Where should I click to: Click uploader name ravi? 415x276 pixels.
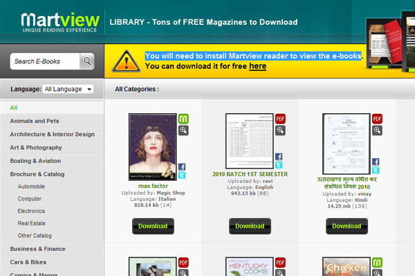pyautogui.click(x=268, y=181)
